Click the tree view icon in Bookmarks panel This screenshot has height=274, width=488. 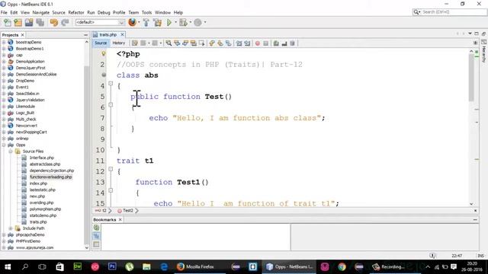(97, 236)
